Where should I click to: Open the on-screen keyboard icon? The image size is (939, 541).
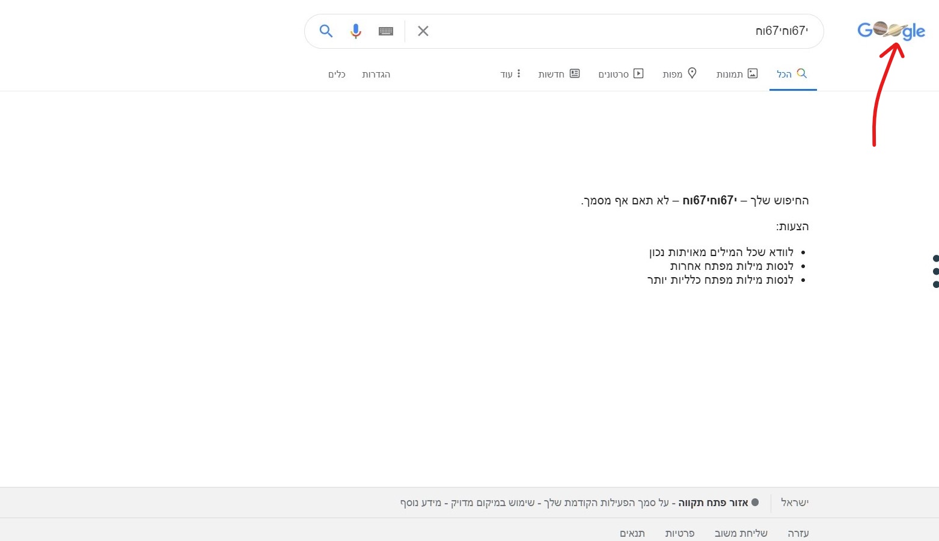click(385, 31)
